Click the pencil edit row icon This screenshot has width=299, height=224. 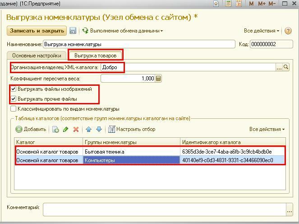(65, 129)
